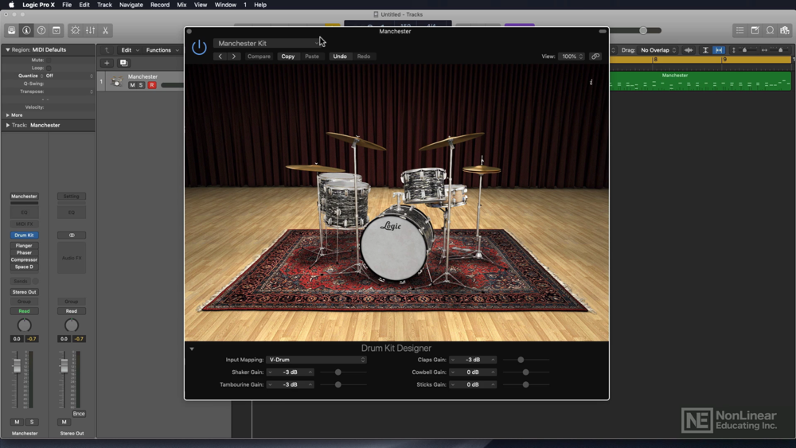Viewport: 796px width, 448px height.
Task: Open the View 100% size dropdown
Action: point(571,56)
